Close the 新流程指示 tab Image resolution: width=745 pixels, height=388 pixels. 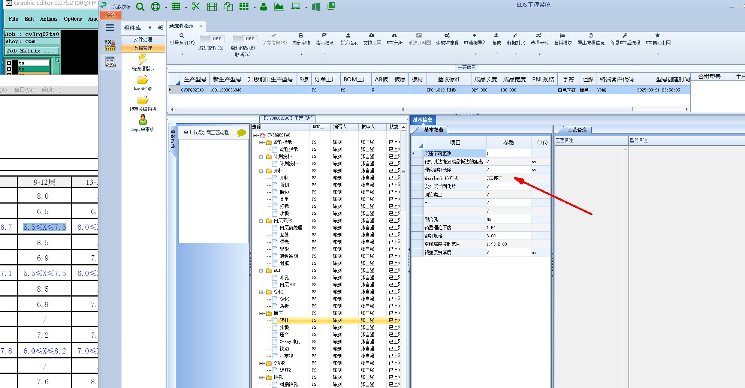201,26
